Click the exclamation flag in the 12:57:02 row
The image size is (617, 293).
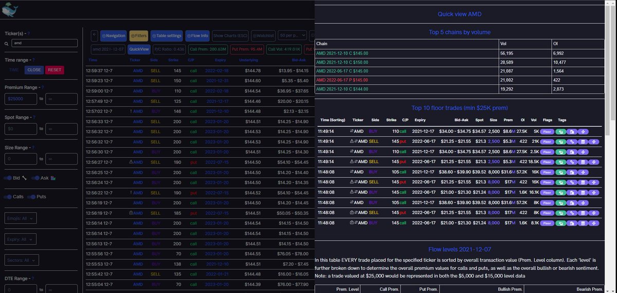[x=131, y=111]
